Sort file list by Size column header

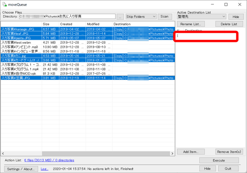click(x=50, y=24)
